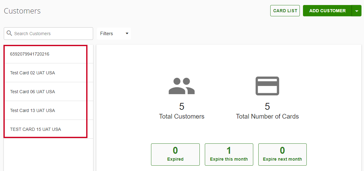Click the Customers page heading
Image resolution: width=364 pixels, height=171 pixels.
pos(22,11)
